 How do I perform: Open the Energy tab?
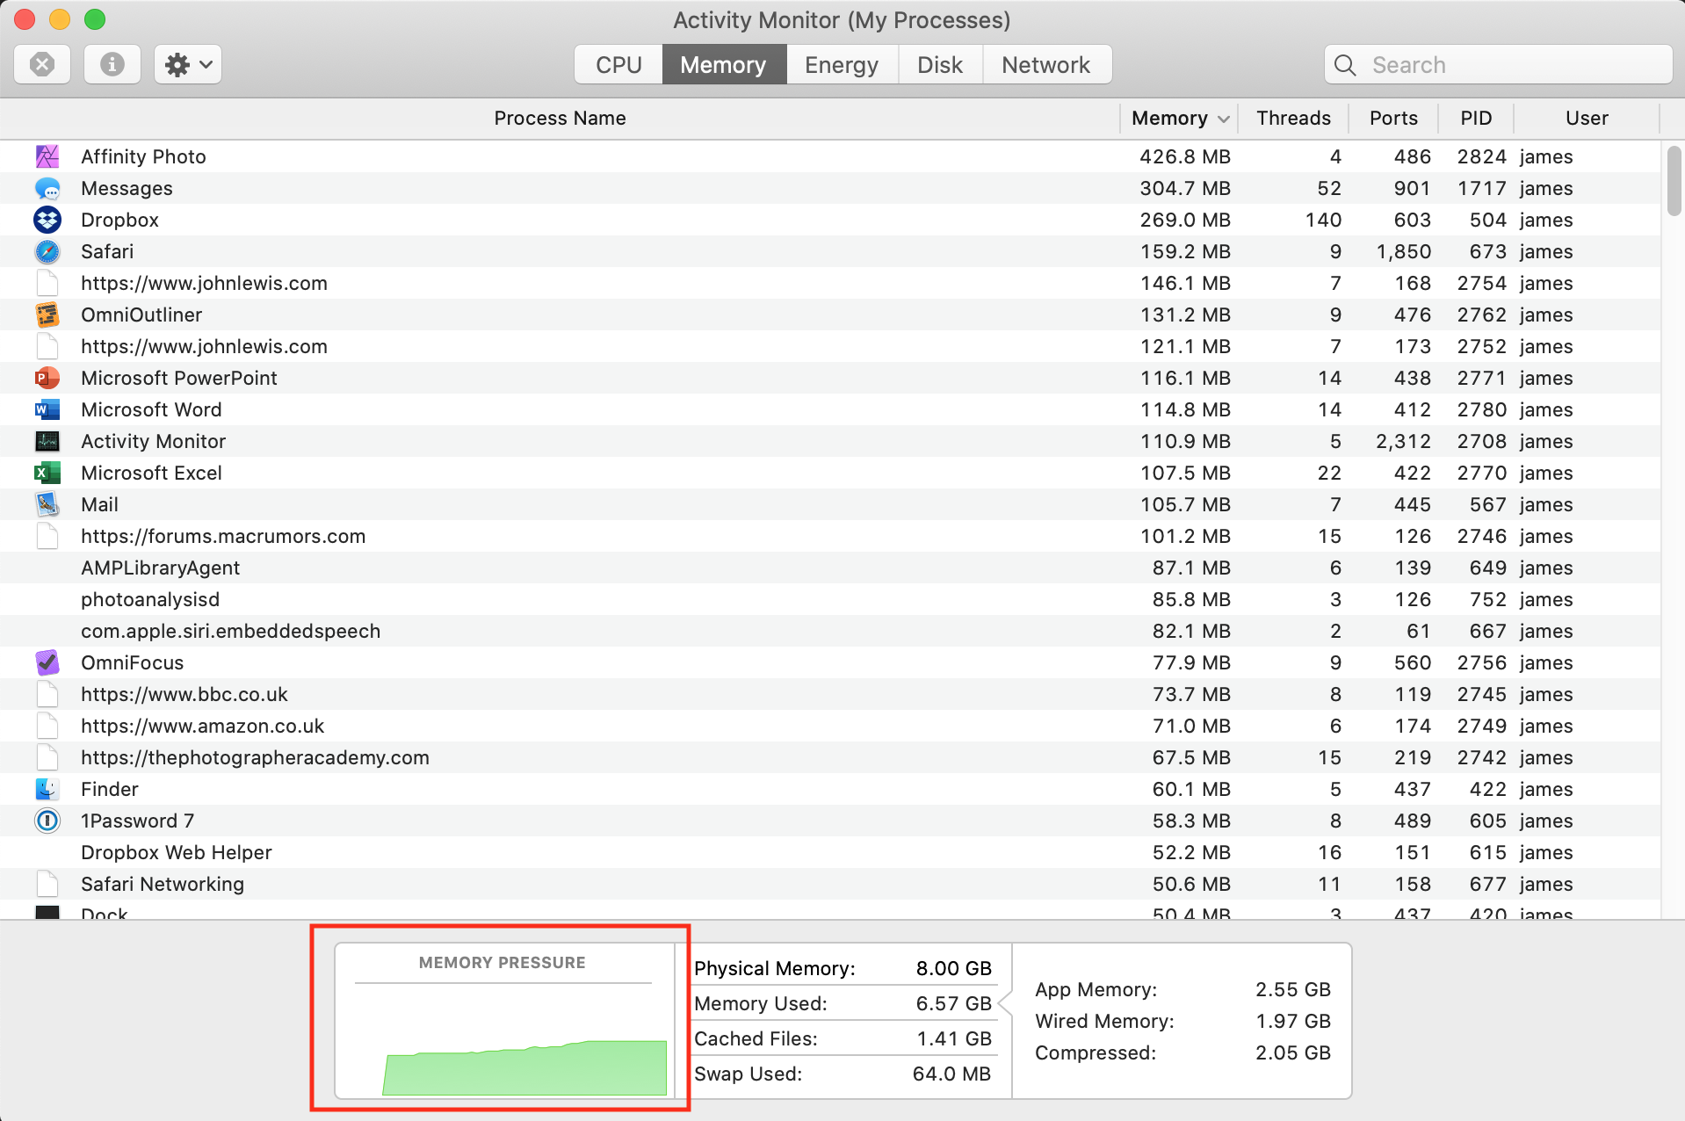click(842, 65)
